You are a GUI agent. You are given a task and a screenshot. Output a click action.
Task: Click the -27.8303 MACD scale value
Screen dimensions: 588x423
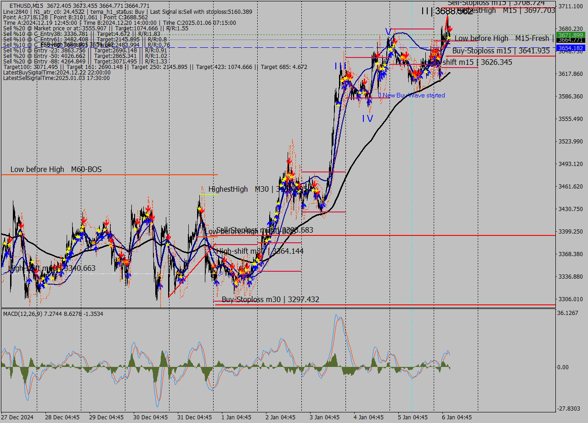coord(569,408)
